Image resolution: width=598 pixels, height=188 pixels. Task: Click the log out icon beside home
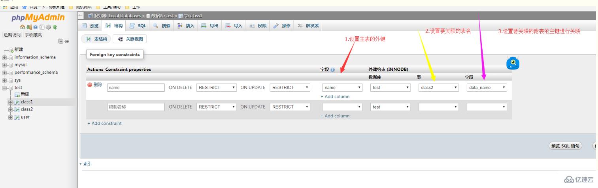(28, 27)
